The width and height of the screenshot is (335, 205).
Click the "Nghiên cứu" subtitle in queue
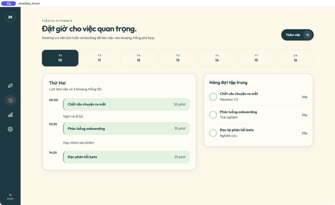point(228,136)
